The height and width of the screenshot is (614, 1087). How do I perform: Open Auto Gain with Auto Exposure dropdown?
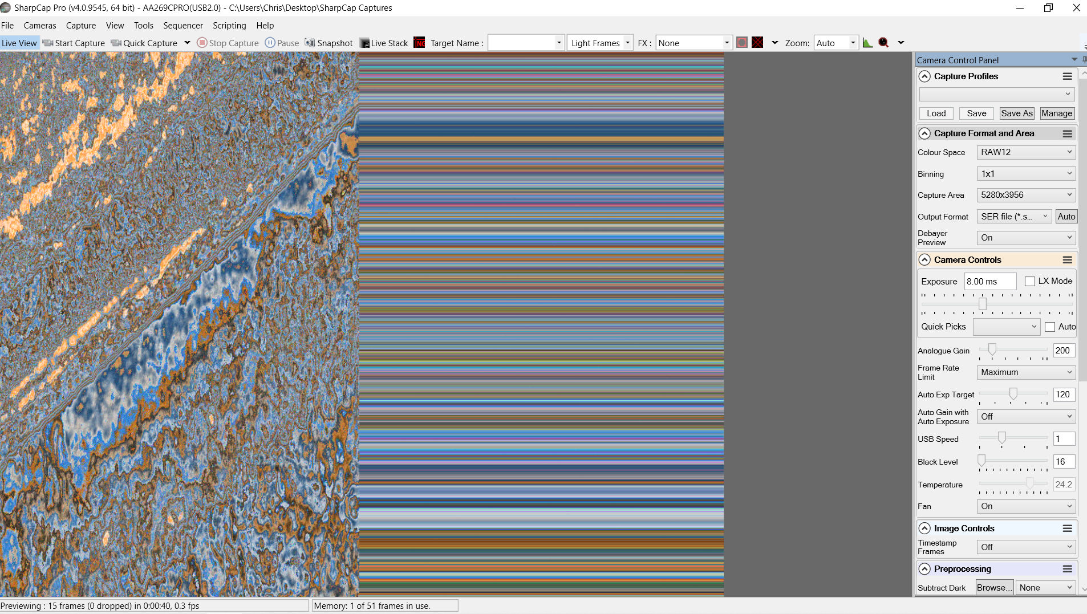click(1026, 417)
